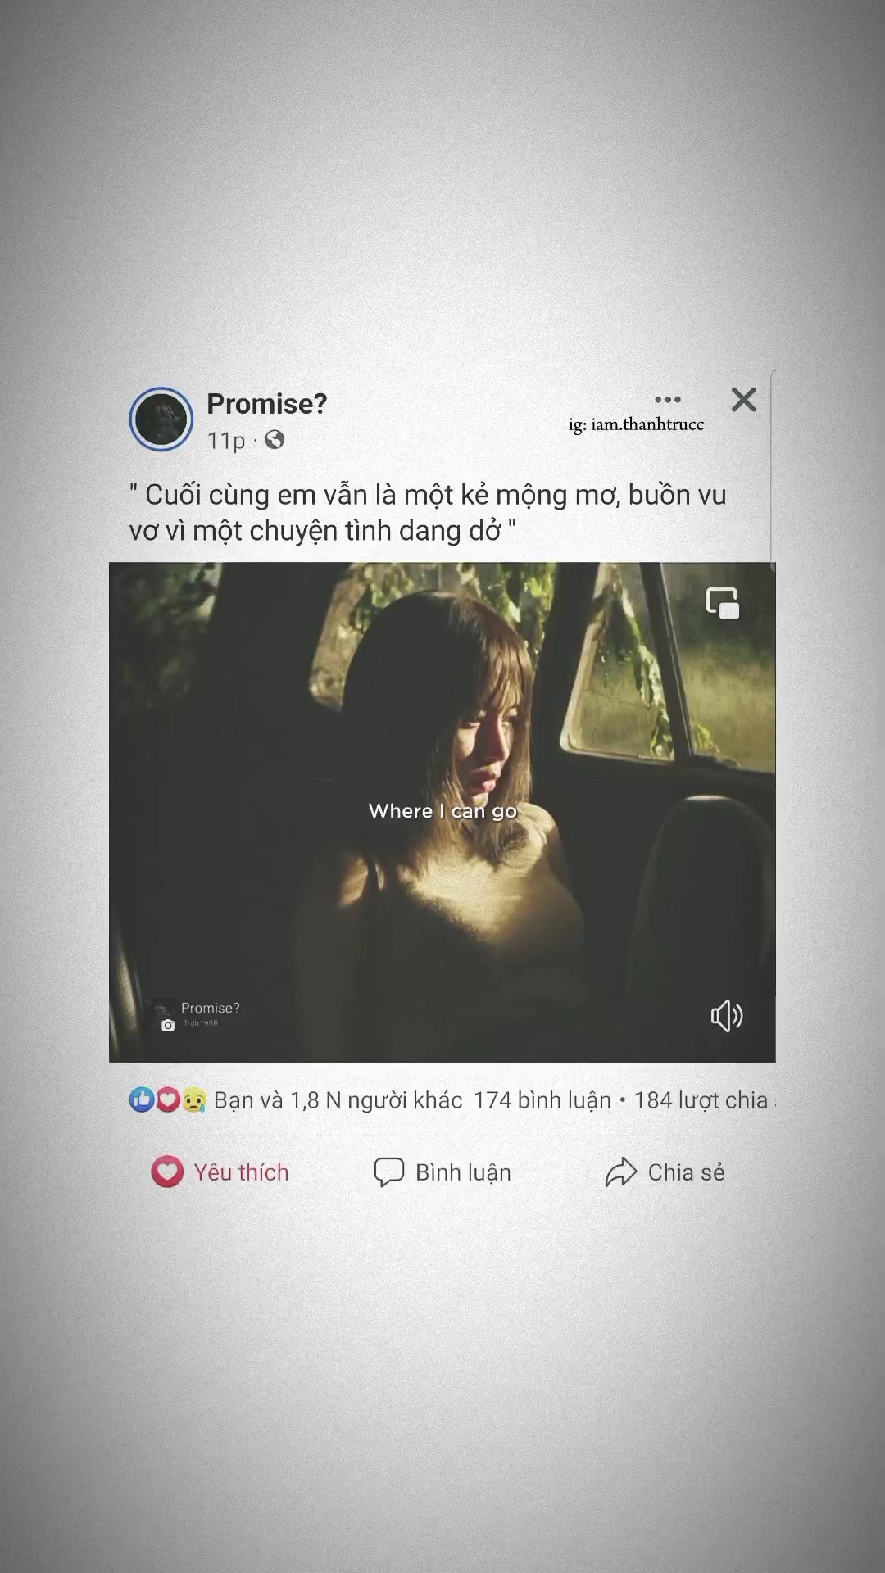Click the globe public audience icon
885x1573 pixels.
[x=275, y=440]
